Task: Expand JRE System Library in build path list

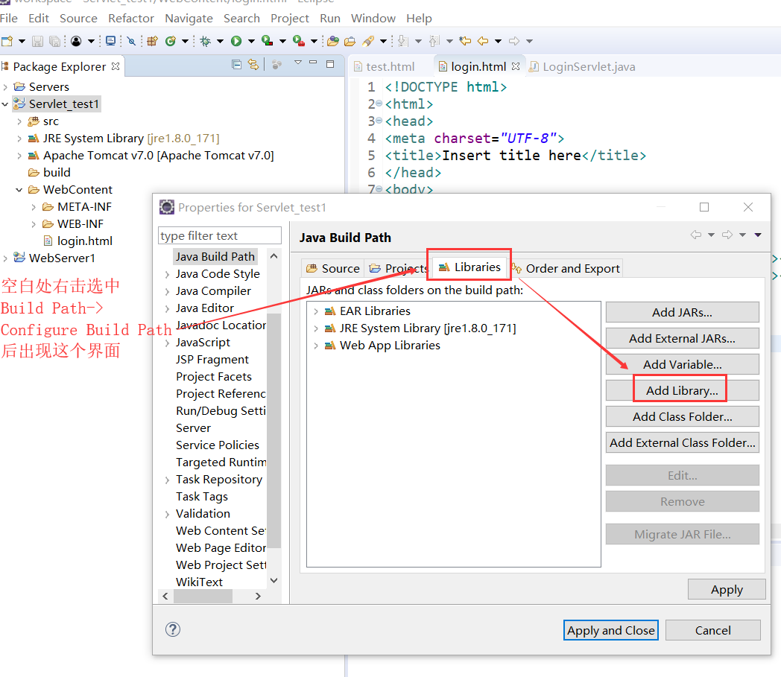Action: click(316, 328)
